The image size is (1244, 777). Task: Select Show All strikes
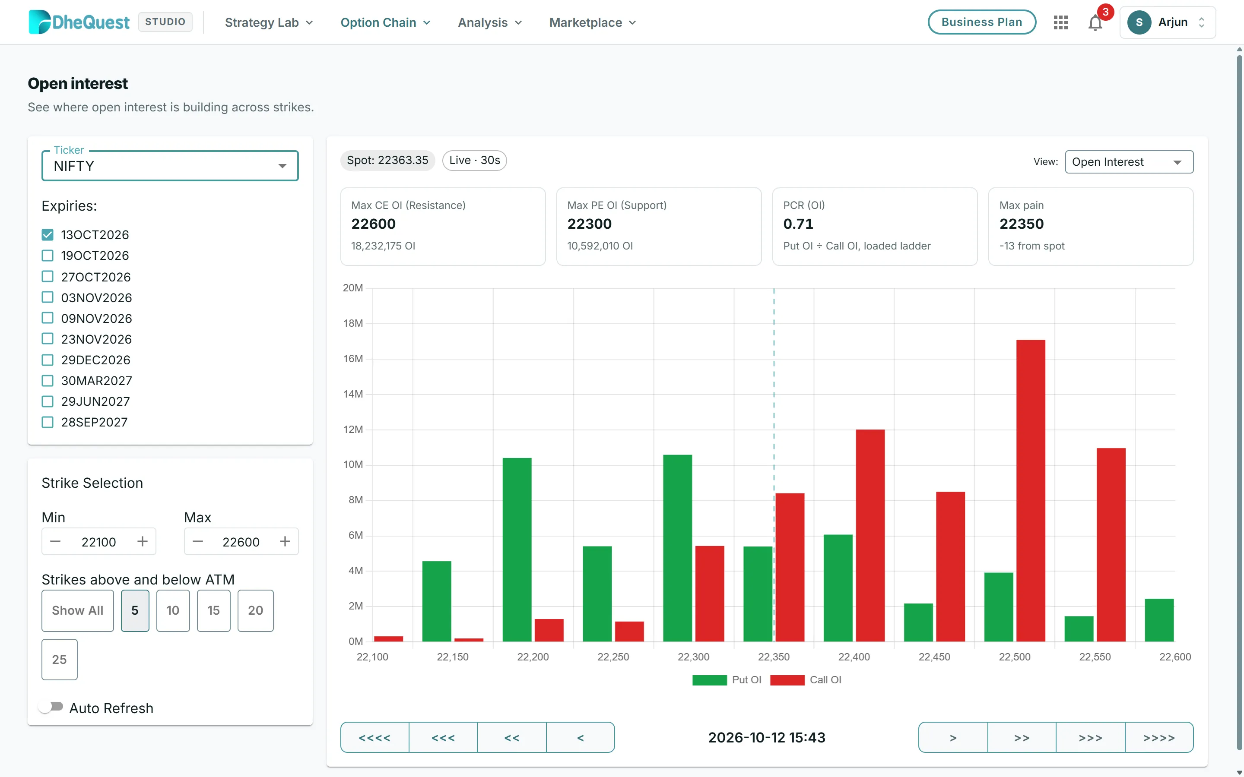pos(78,610)
